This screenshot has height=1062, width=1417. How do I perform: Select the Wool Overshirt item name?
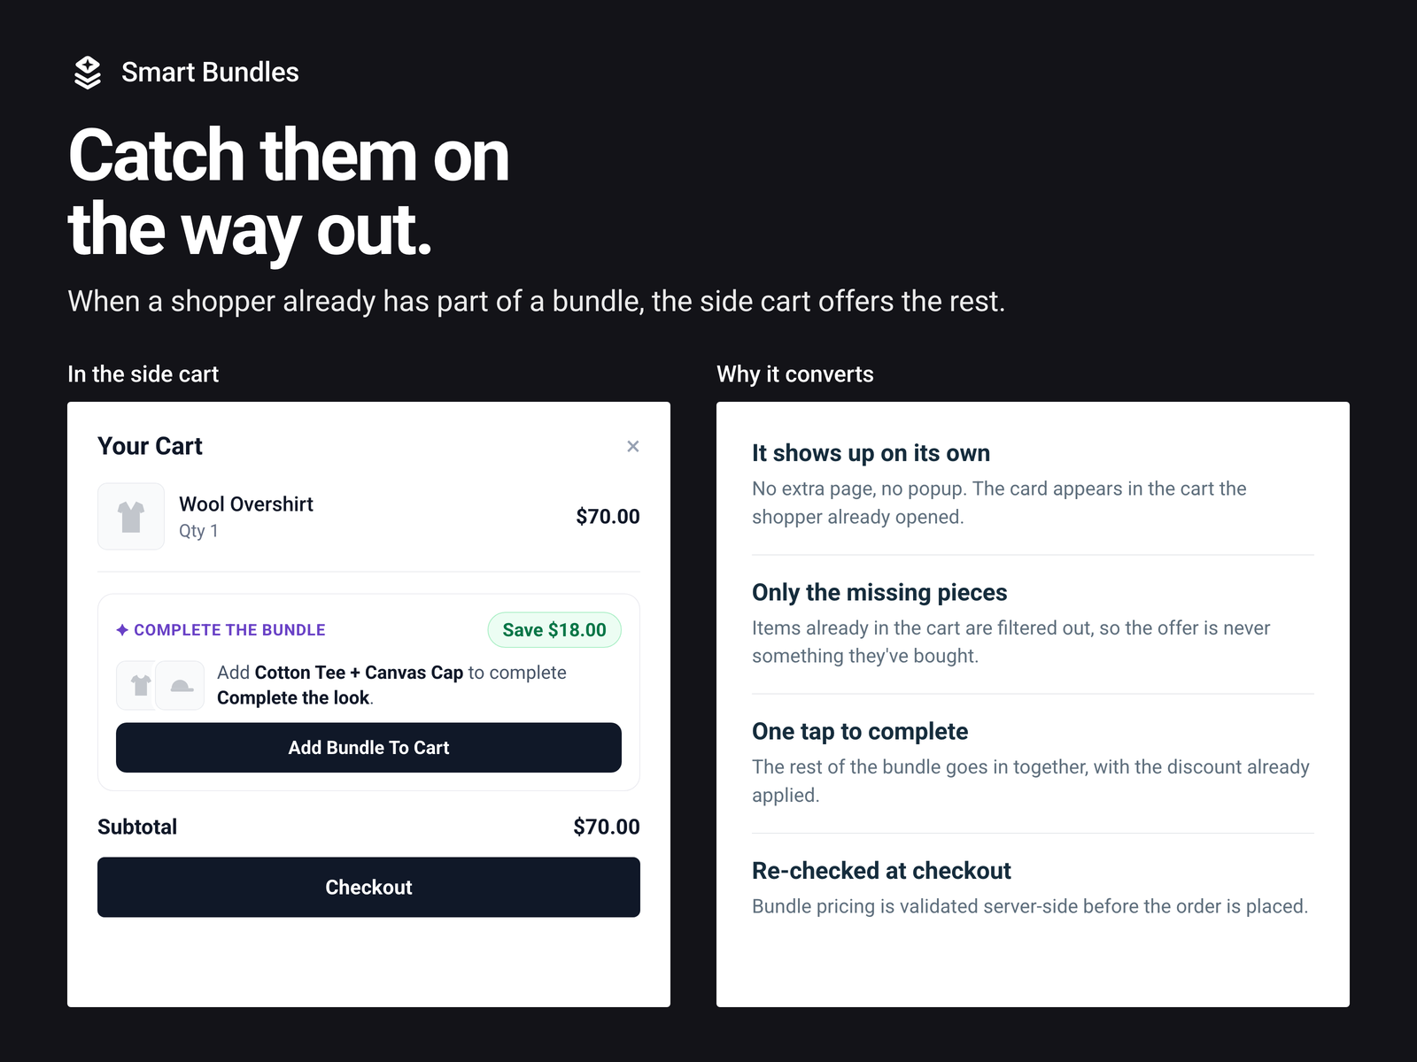pyautogui.click(x=246, y=504)
